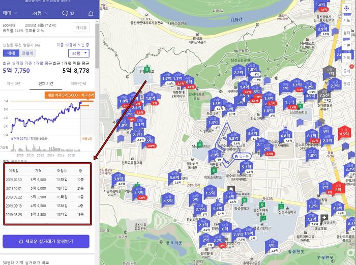Select the 3.9억 apartment marker
The image size is (356, 265).
(118, 179)
